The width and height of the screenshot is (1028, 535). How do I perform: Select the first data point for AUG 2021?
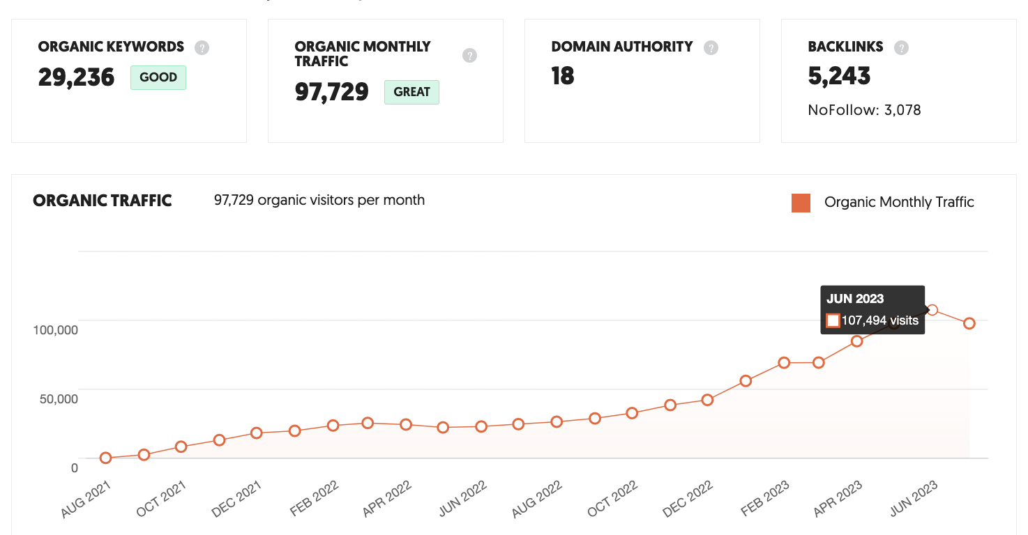pyautogui.click(x=105, y=458)
